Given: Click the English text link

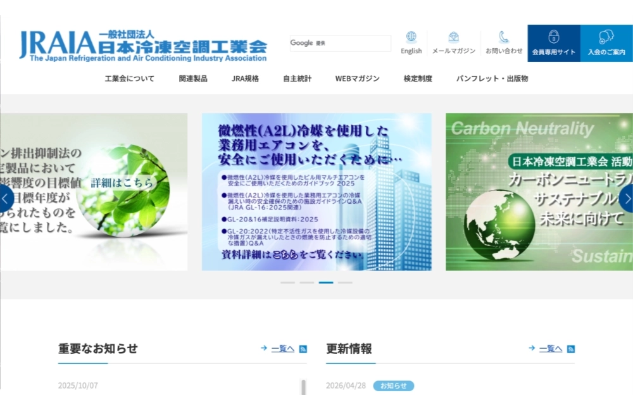Looking at the screenshot, I should [x=411, y=51].
